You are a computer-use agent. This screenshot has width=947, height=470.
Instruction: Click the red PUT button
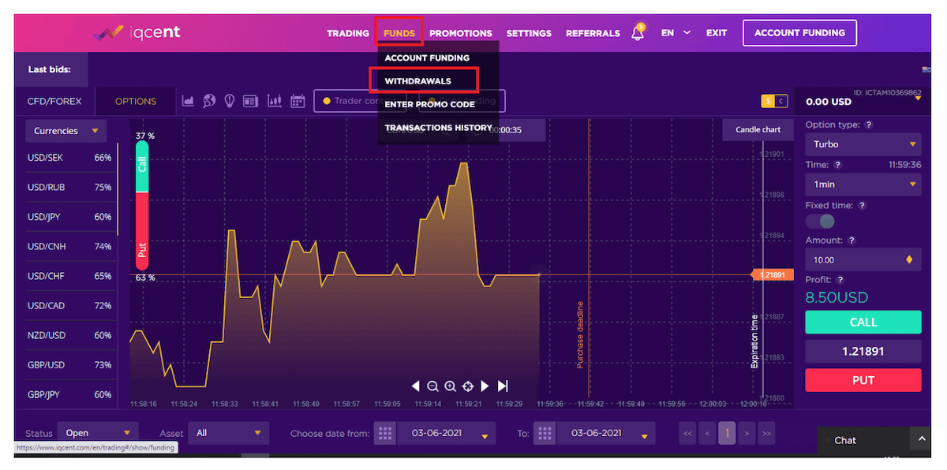tap(863, 380)
